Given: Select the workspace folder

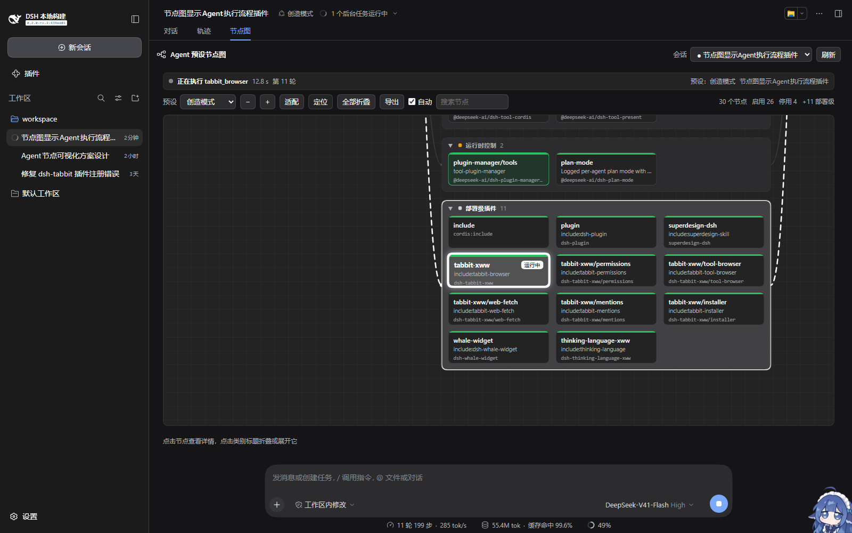Looking at the screenshot, I should click(75, 119).
